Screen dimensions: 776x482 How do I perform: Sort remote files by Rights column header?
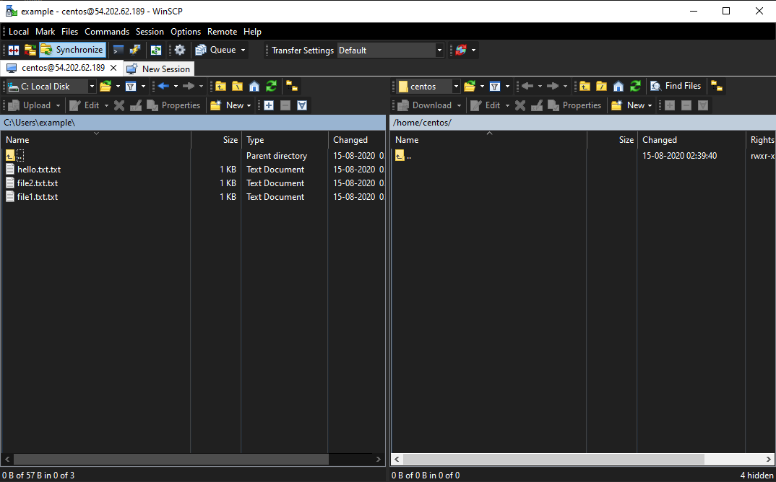[761, 140]
